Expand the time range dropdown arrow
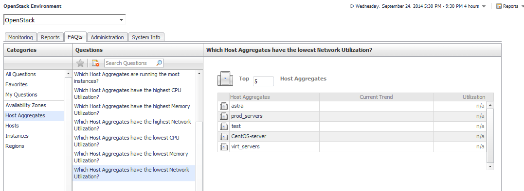 click(x=484, y=6)
